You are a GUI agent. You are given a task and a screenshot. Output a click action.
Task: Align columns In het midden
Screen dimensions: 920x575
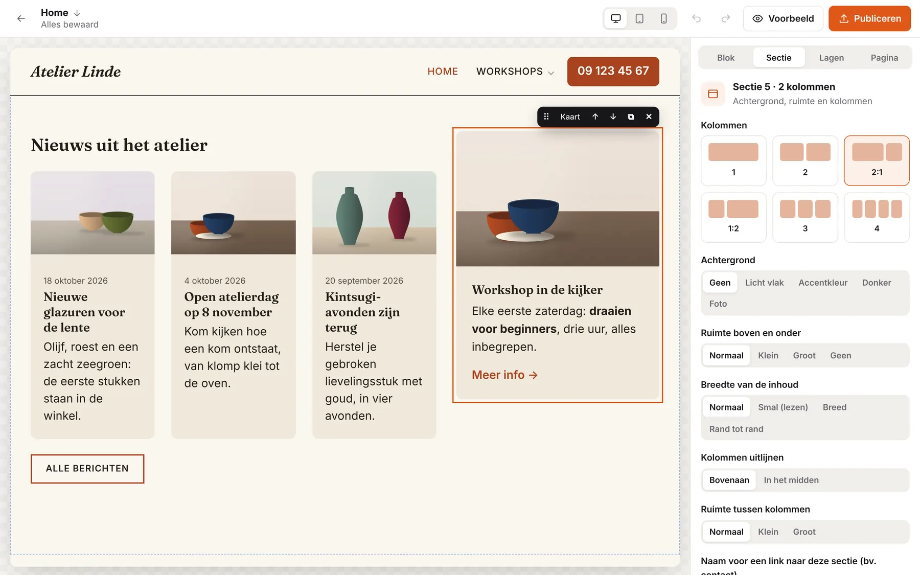[791, 480]
